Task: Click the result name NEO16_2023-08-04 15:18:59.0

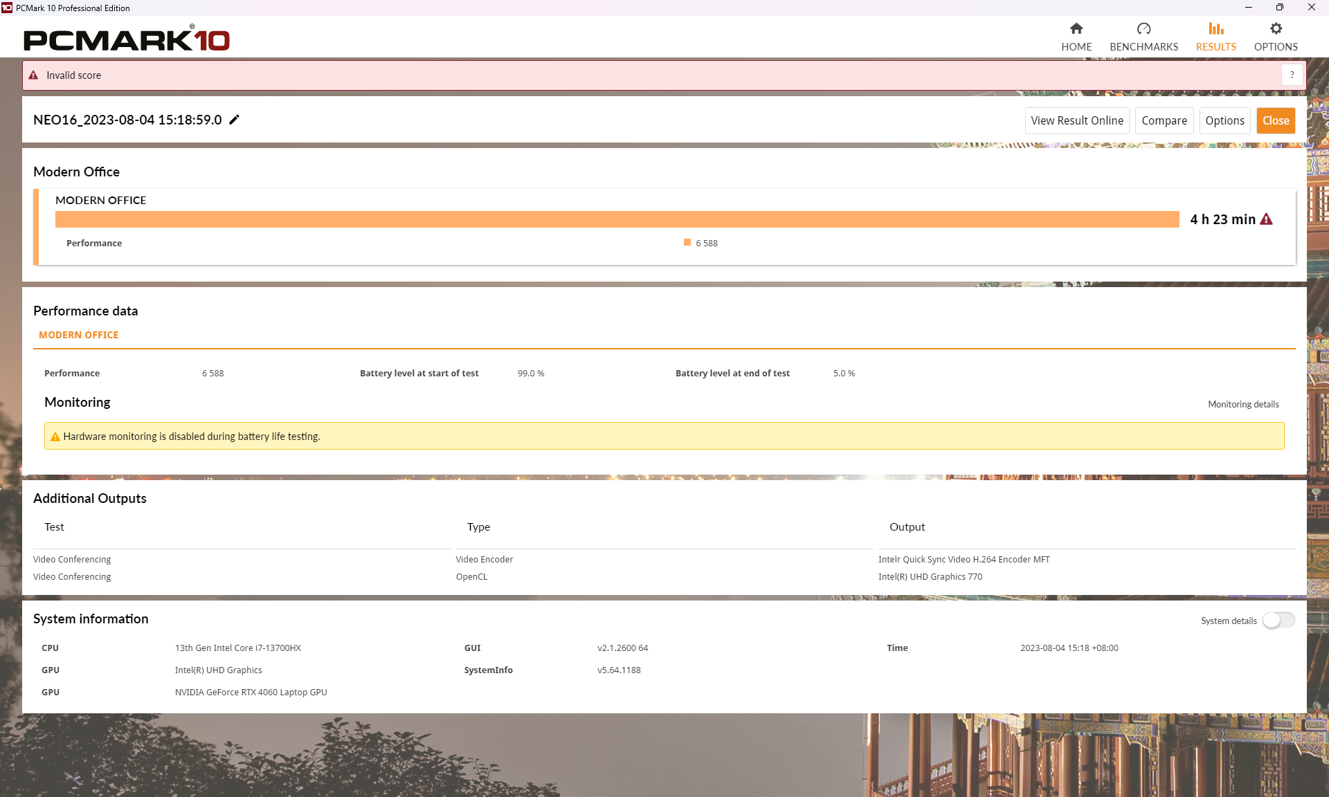Action: click(x=127, y=120)
